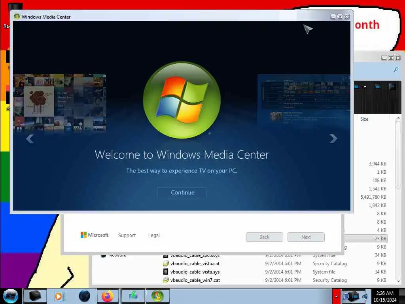Toggle the Explorer preview pane icon
The width and height of the screenshot is (405, 304).
[378, 86]
